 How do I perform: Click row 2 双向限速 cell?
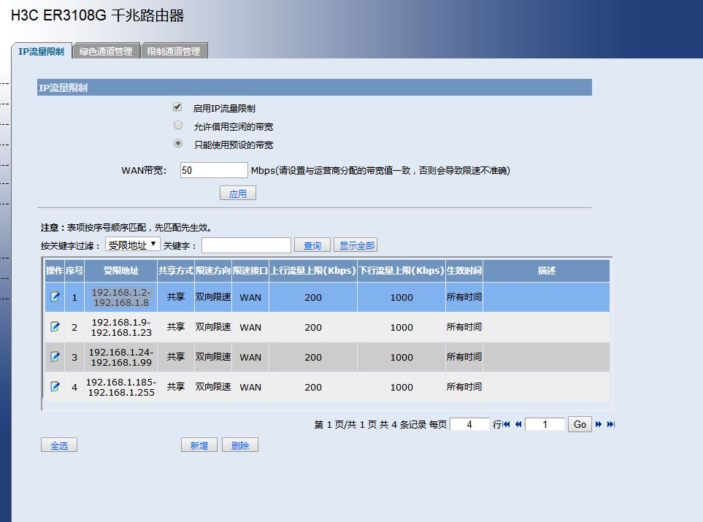[x=213, y=327]
